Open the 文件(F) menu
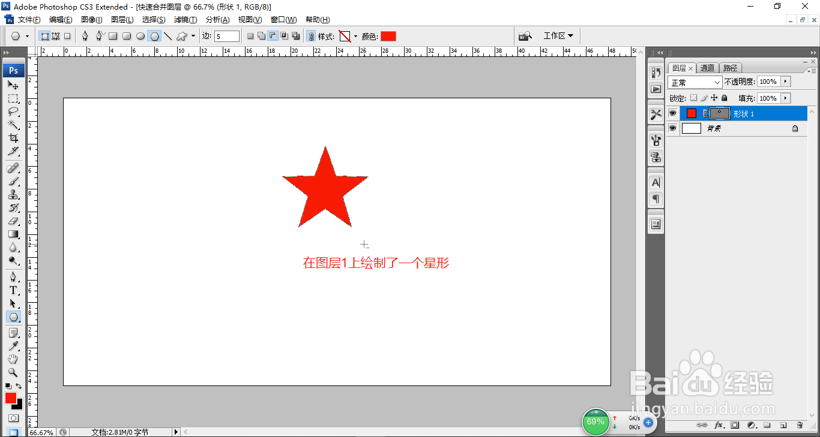This screenshot has width=820, height=437. 29,20
